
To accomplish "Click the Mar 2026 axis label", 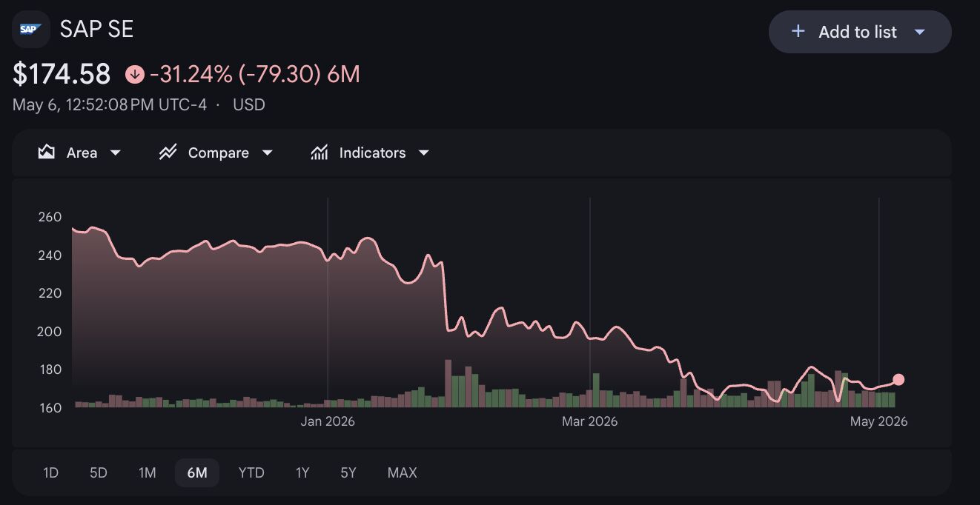I will pyautogui.click(x=589, y=421).
